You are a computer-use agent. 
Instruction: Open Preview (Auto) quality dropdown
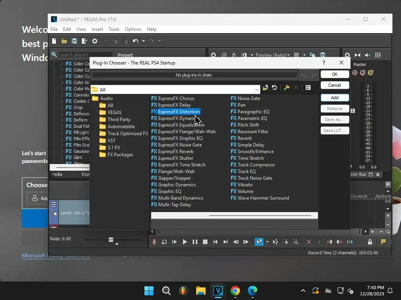point(273,55)
